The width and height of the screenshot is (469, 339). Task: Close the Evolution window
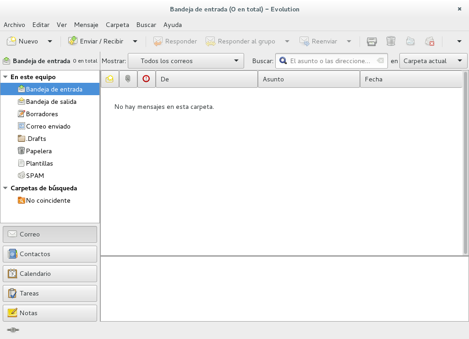[459, 9]
